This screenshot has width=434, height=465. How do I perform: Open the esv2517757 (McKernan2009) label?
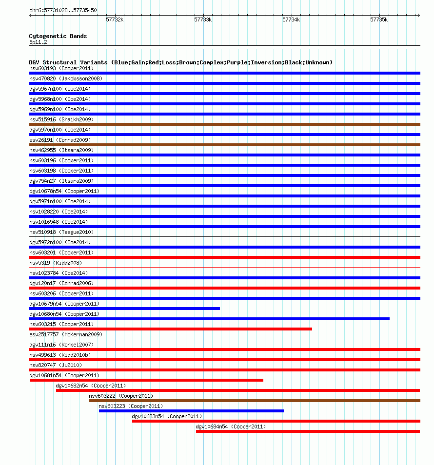(66, 334)
